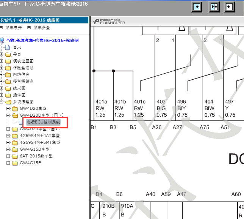Click the wire label 496 BlY 0.75

tap(182, 108)
